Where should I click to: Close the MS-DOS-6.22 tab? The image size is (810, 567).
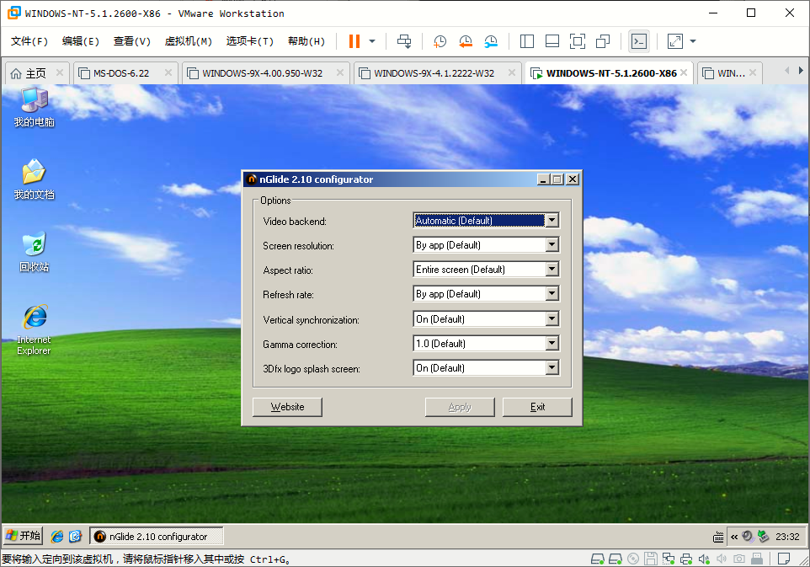click(168, 73)
